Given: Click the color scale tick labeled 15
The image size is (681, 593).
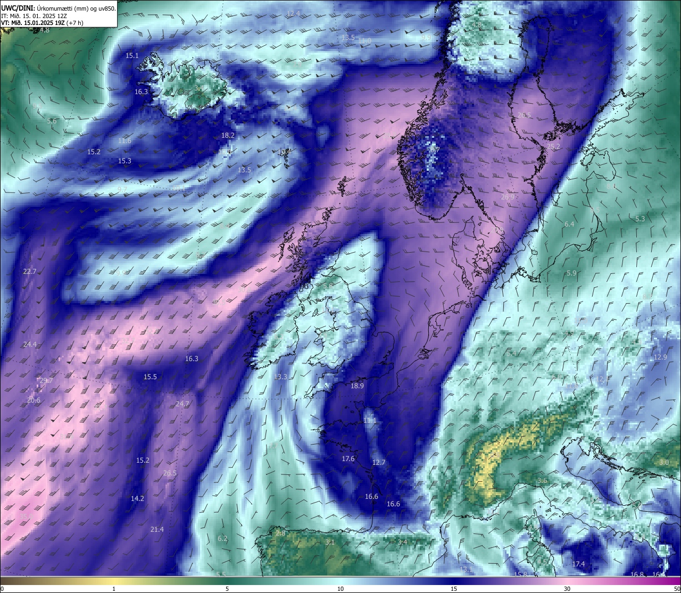Looking at the screenshot, I should 454,589.
